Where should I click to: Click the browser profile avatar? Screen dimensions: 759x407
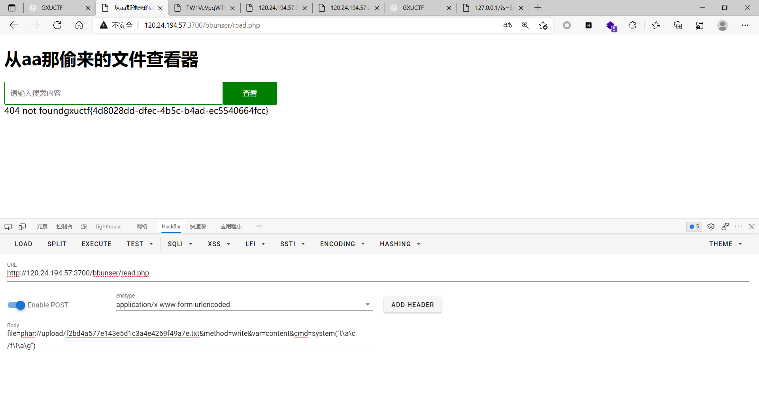pos(723,25)
